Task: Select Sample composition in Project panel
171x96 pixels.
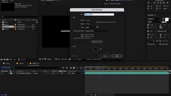Action: pyautogui.click(x=6, y=29)
